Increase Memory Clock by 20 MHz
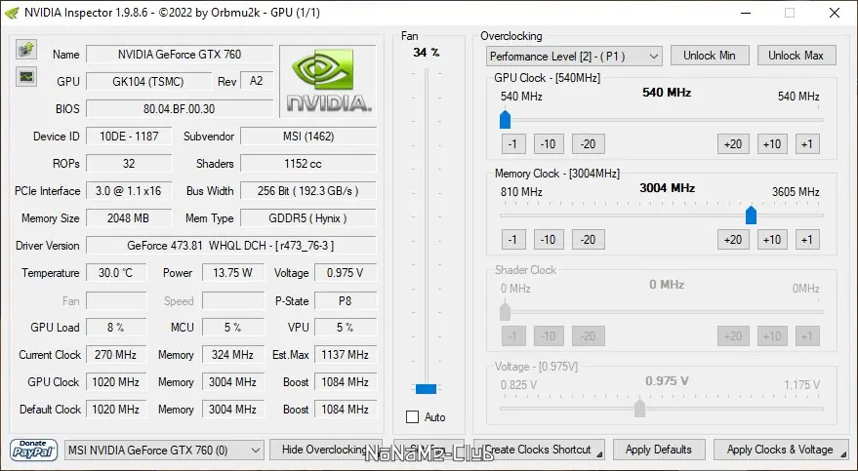858x471 pixels. tap(733, 240)
